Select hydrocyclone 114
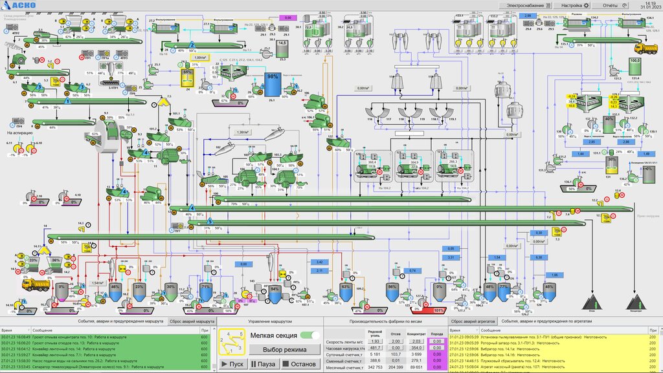Viewport: 663px width, 373px height. point(396,81)
